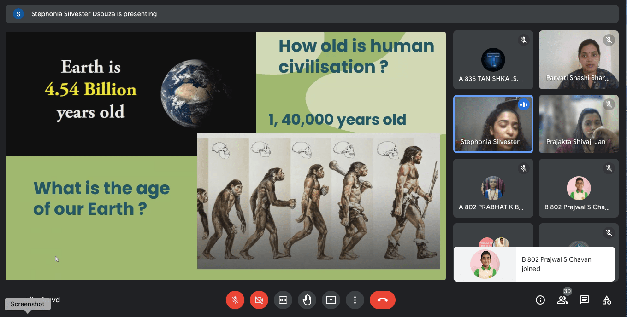Open the meeting details info icon
This screenshot has height=317, width=627.
pos(540,300)
